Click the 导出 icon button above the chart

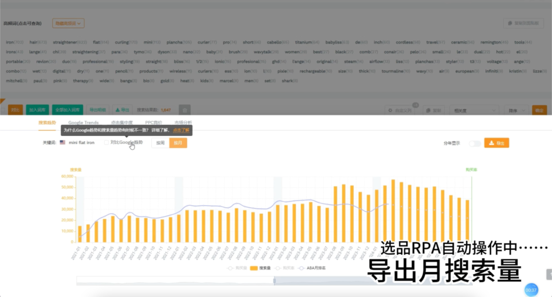click(495, 143)
